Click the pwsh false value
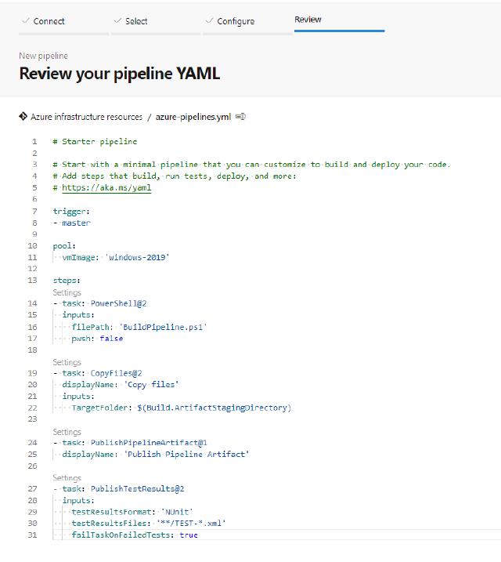 [111, 339]
